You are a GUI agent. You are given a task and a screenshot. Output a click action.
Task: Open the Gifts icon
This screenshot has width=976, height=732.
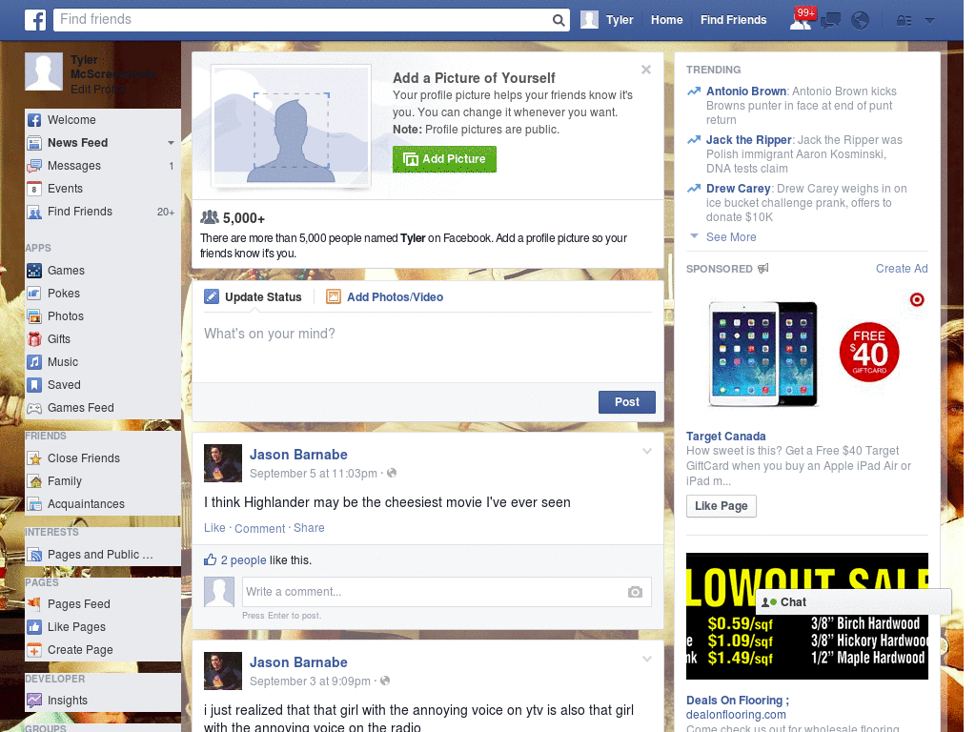tap(34, 339)
